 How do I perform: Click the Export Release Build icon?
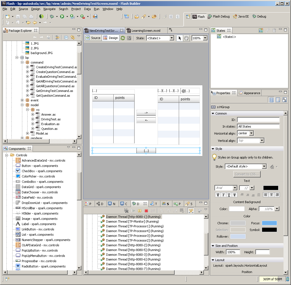95,16
